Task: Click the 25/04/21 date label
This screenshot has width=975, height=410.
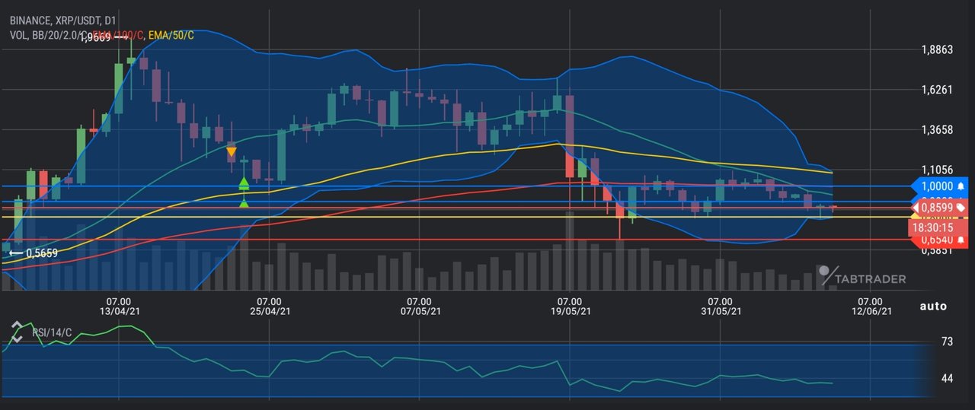Action: pyautogui.click(x=270, y=312)
